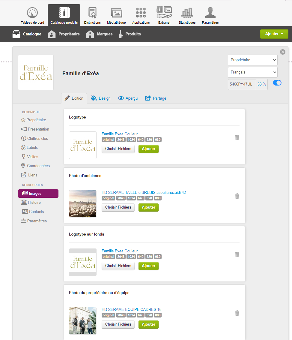Open the green Ajouter dropdown button
Image resolution: width=292 pixels, height=340 pixels.
click(x=274, y=34)
